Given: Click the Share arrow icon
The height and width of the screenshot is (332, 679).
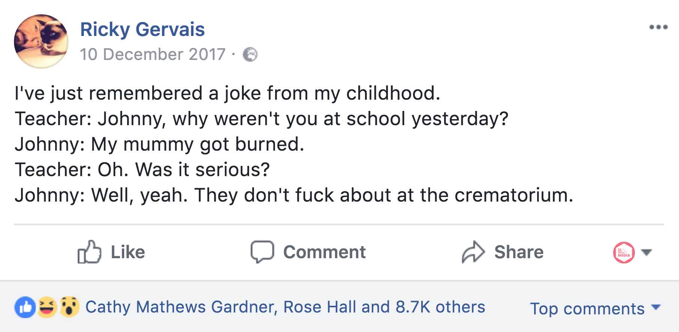Looking at the screenshot, I should coord(473,252).
